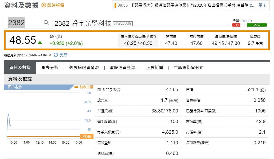Click the clock icon beside 即時報價

click(44, 5)
